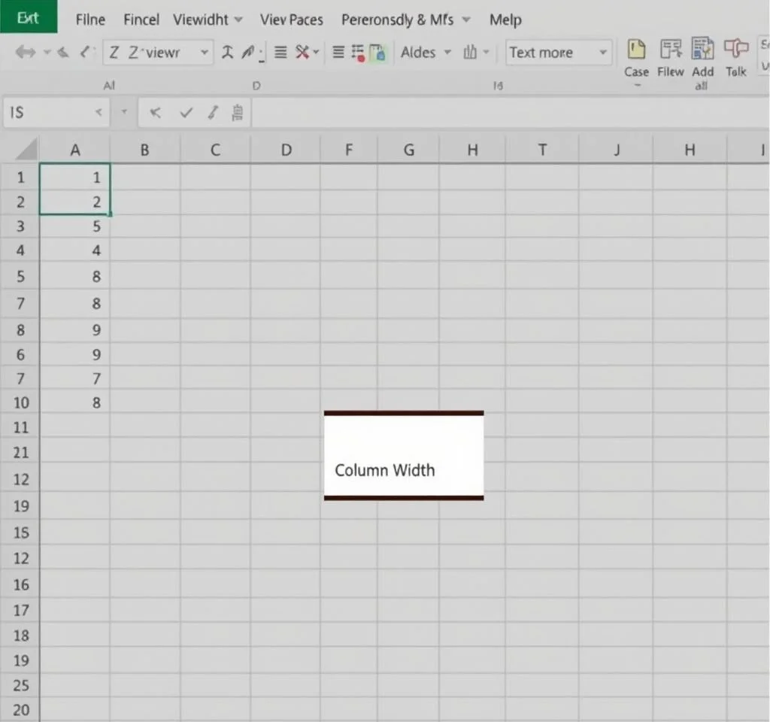Select column D header
This screenshot has width=770, height=722.
pyautogui.click(x=286, y=150)
